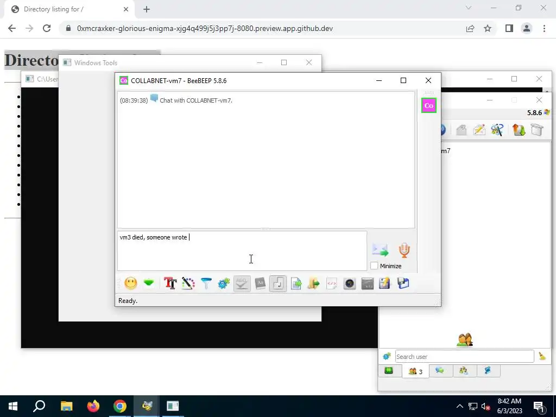Screen dimensions: 556x417
Task: Open the emoticons smiley picker
Action: coord(130,283)
